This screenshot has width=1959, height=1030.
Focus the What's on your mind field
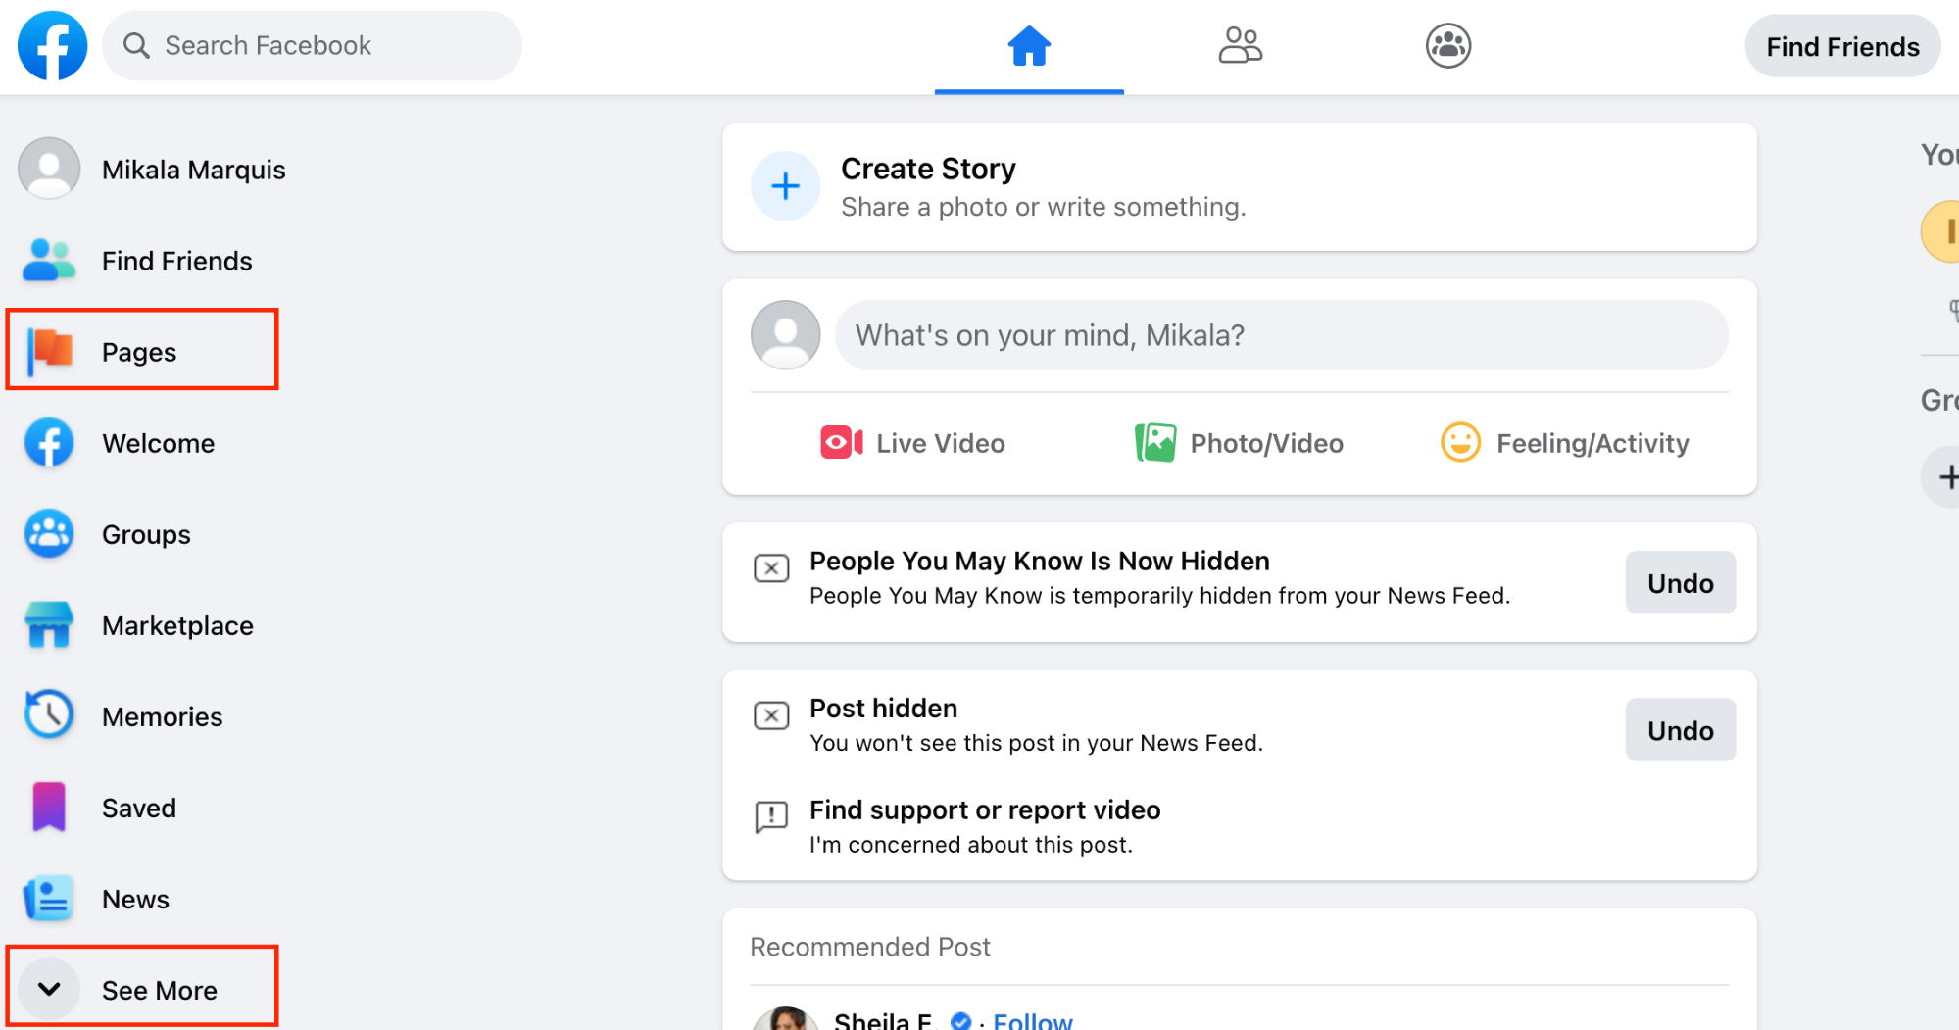[1282, 335]
